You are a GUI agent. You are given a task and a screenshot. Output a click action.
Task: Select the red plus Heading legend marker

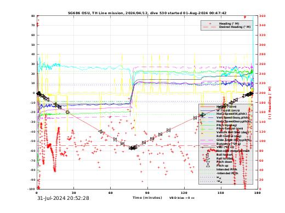210,23
